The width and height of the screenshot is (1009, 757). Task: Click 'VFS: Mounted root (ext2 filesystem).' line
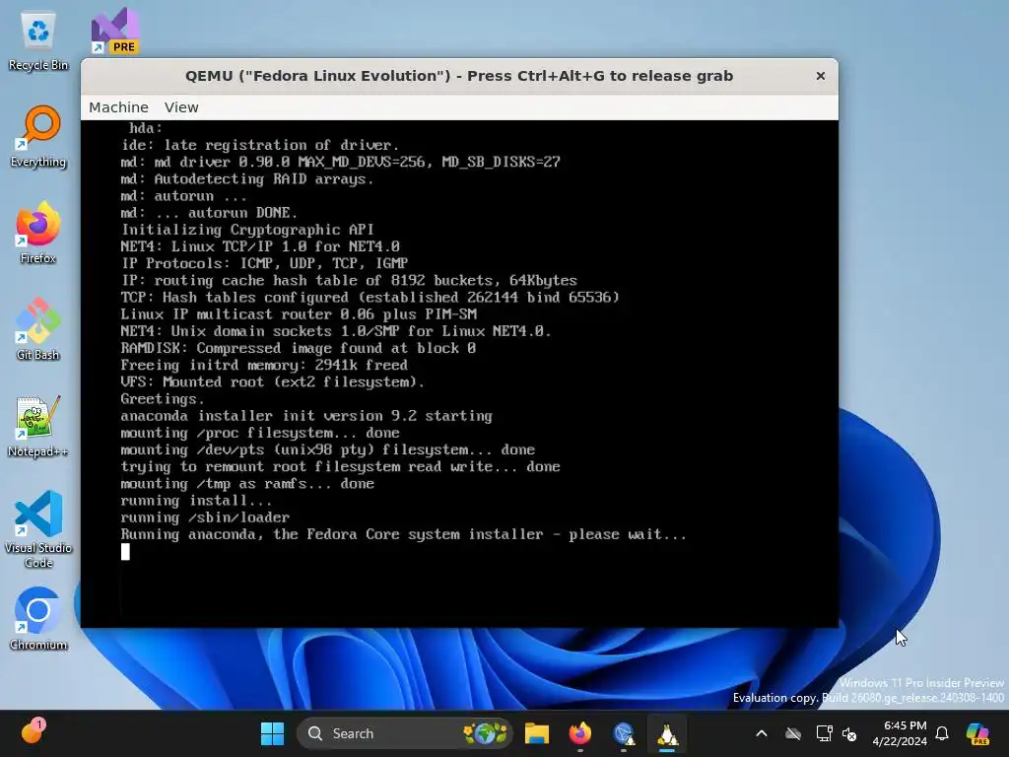[x=273, y=382]
